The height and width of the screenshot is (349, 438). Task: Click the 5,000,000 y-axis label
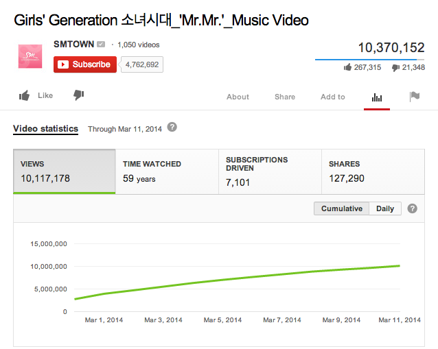tap(51, 289)
